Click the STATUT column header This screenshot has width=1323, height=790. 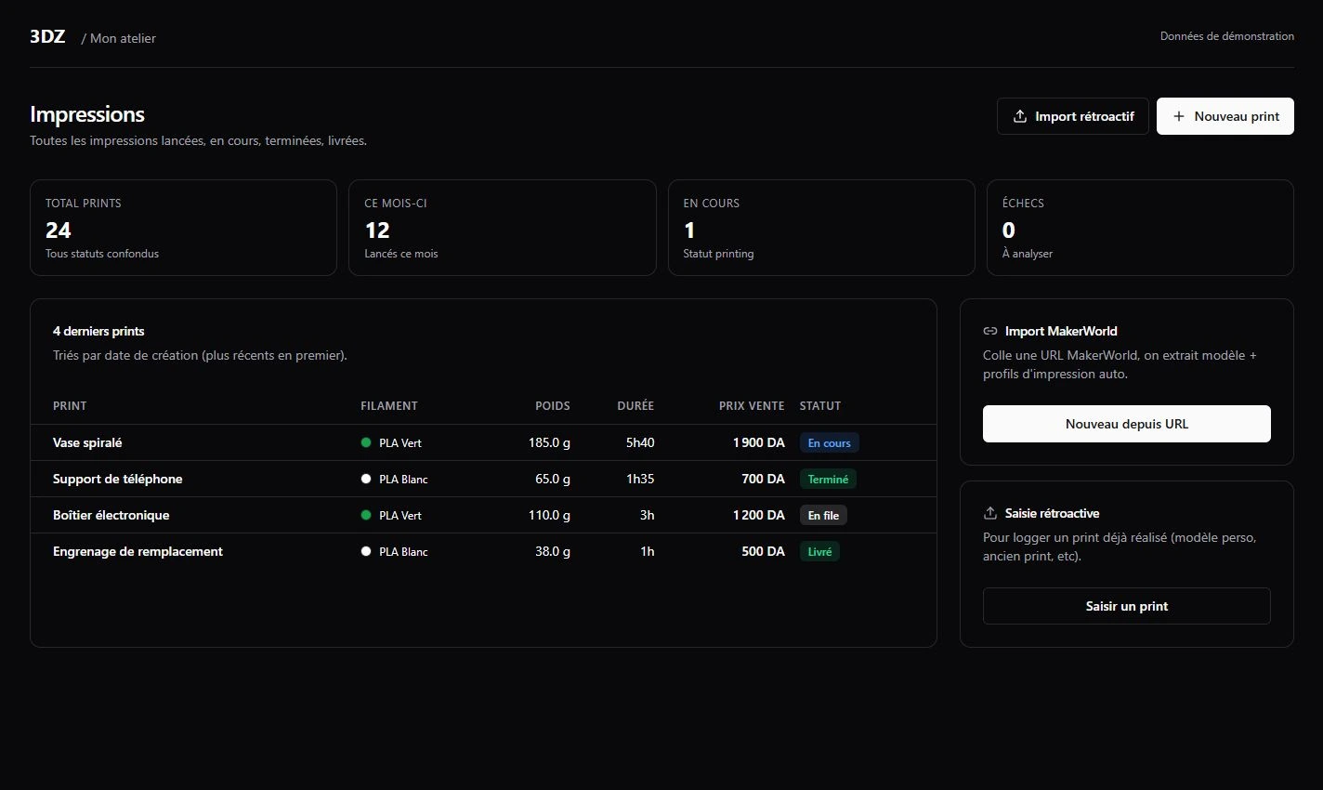click(820, 406)
